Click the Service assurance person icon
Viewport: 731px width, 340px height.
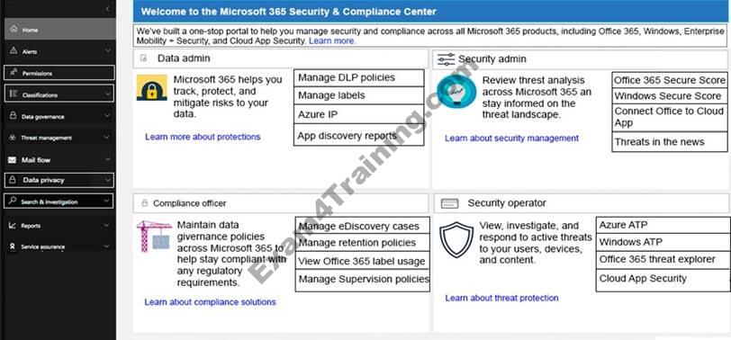(x=13, y=246)
